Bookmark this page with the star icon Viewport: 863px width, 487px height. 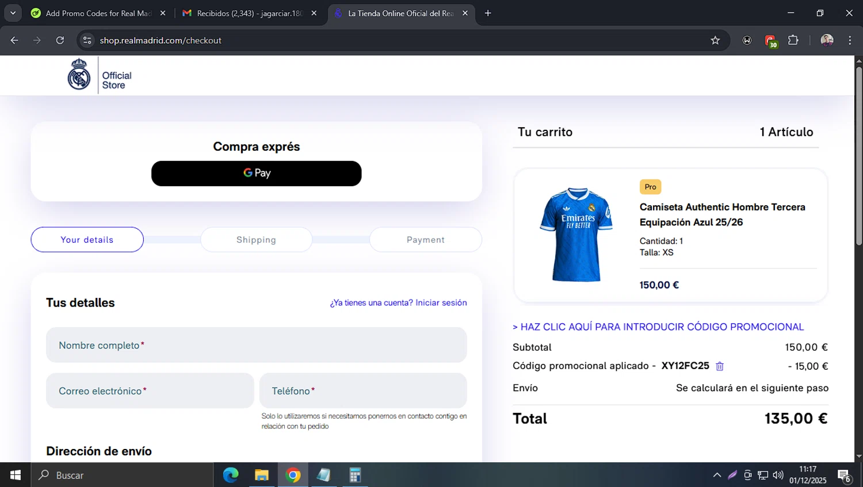pos(715,40)
